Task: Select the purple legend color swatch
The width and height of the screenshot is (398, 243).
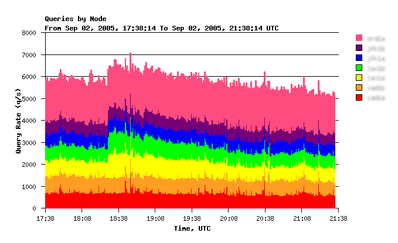Action: coord(359,48)
